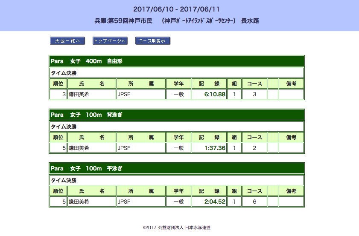Click course 2 in the 100m 背泳ぎ row

tap(254, 148)
